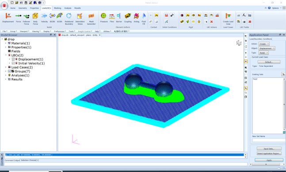286x172 pixels.
Task: Expand the Results tree node
Action: [x=6, y=79]
